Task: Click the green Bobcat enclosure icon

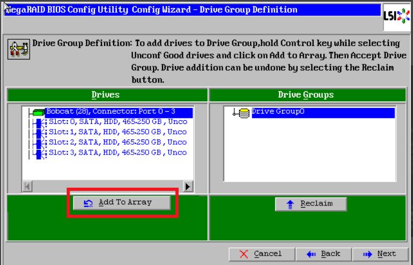Action: tap(39, 113)
